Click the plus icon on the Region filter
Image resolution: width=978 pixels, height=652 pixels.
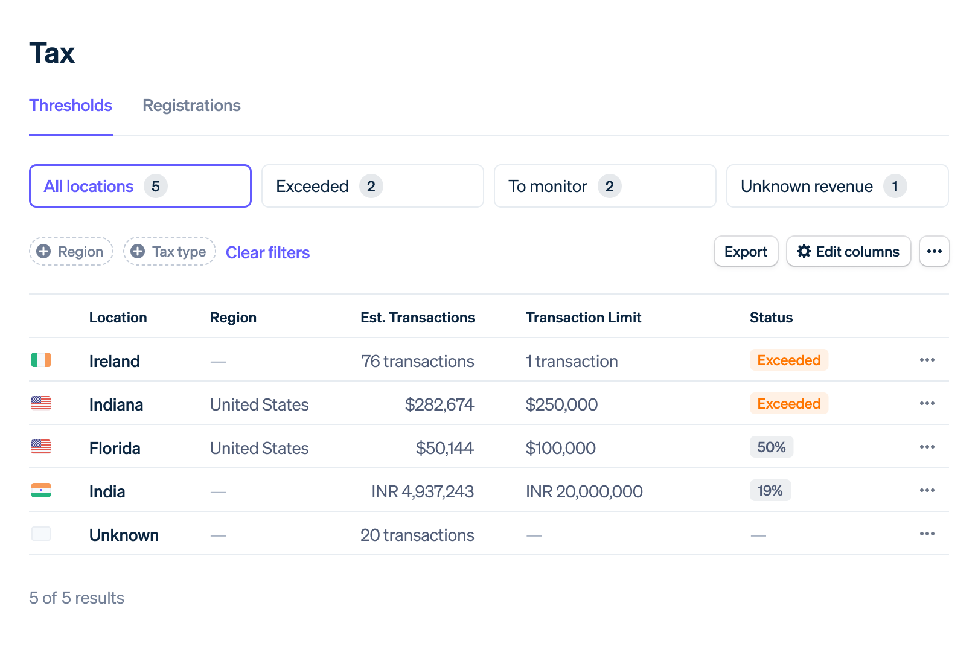(x=43, y=251)
